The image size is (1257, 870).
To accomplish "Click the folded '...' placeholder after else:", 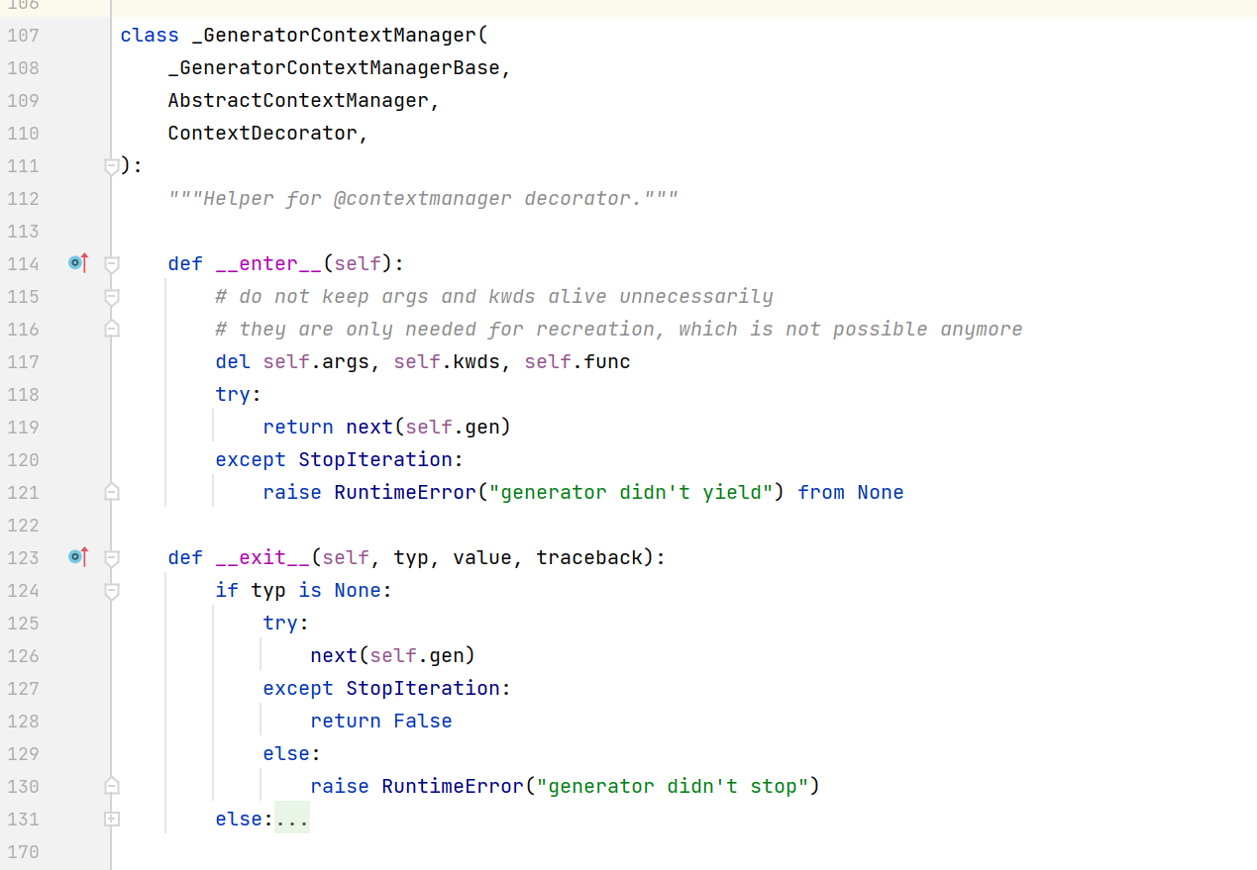I will point(292,819).
